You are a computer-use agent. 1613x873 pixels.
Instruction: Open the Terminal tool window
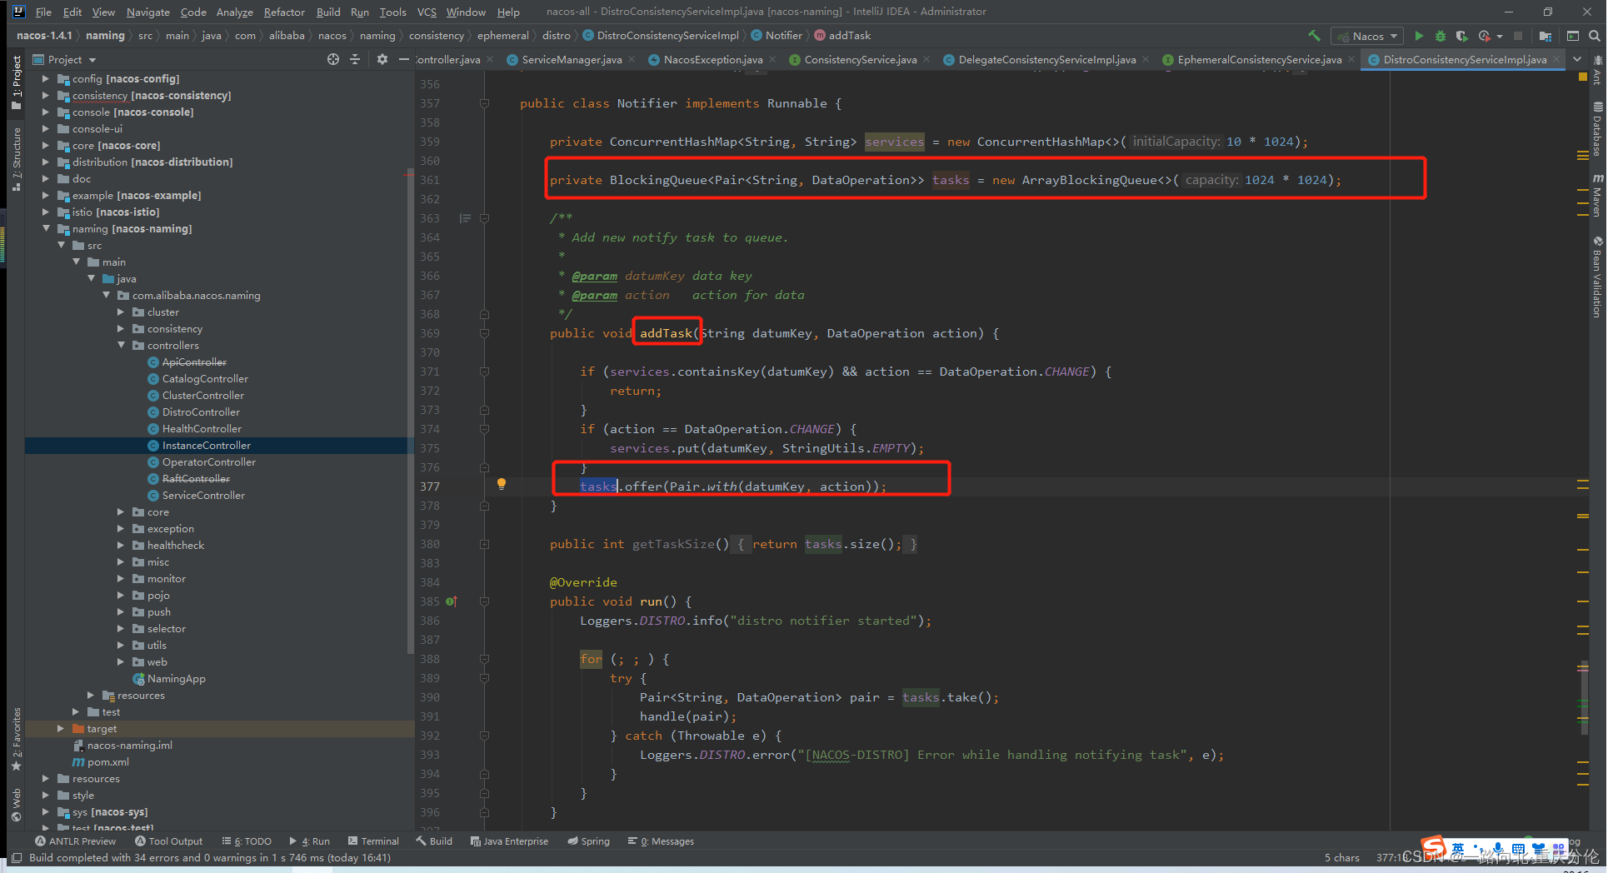373,841
